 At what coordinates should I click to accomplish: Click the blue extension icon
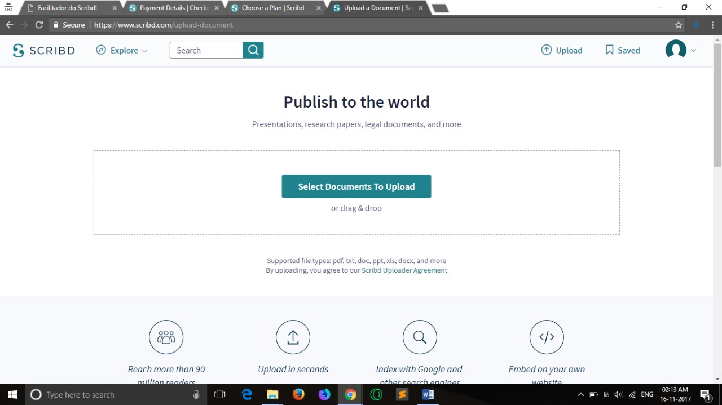[696, 25]
